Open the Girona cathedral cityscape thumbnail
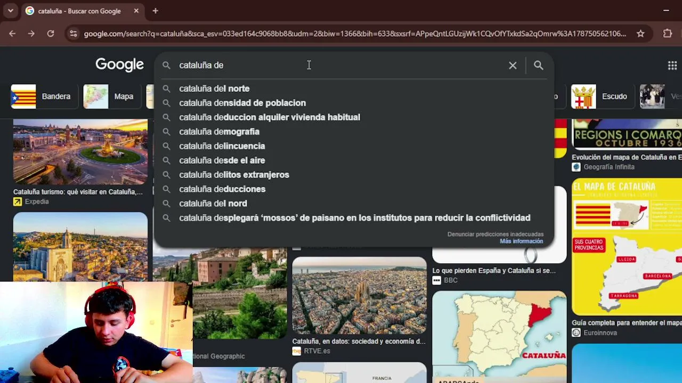The height and width of the screenshot is (383, 682). pyautogui.click(x=80, y=247)
